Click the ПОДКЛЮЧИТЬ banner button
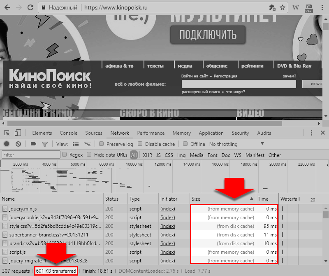Image resolution: width=329 pixels, height=276 pixels. (208, 34)
